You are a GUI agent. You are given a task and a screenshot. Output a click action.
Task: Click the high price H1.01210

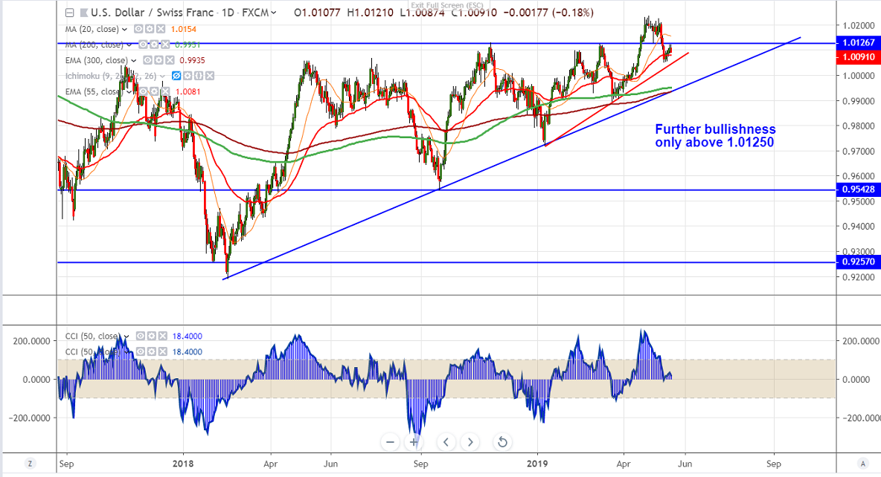click(x=370, y=13)
